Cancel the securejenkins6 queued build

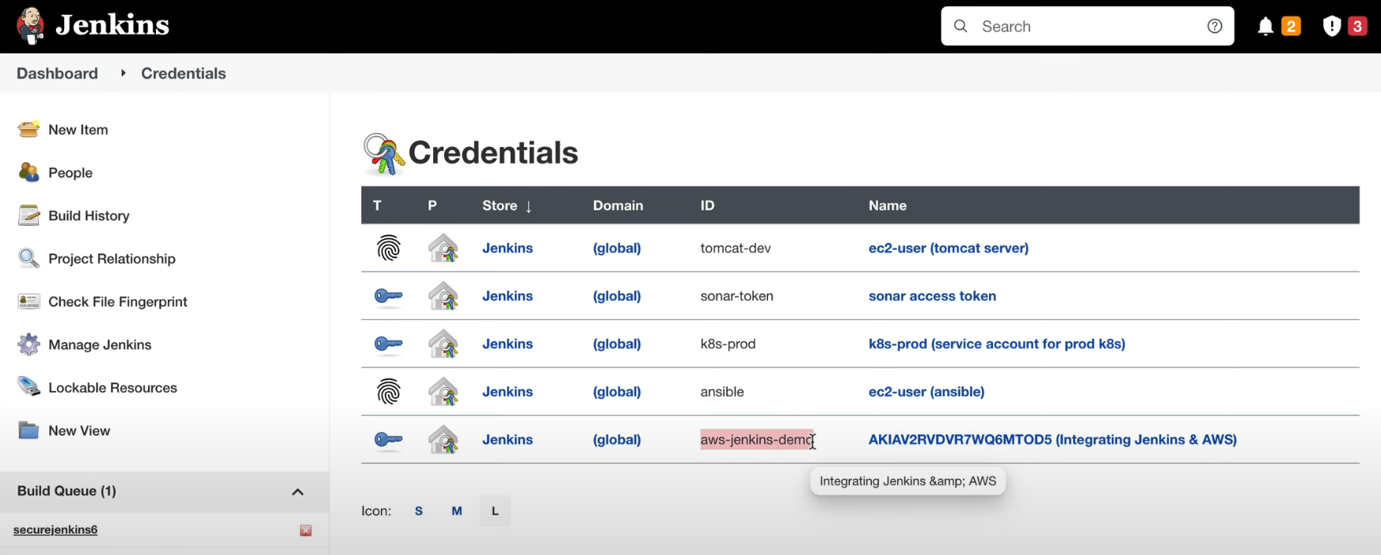click(306, 530)
